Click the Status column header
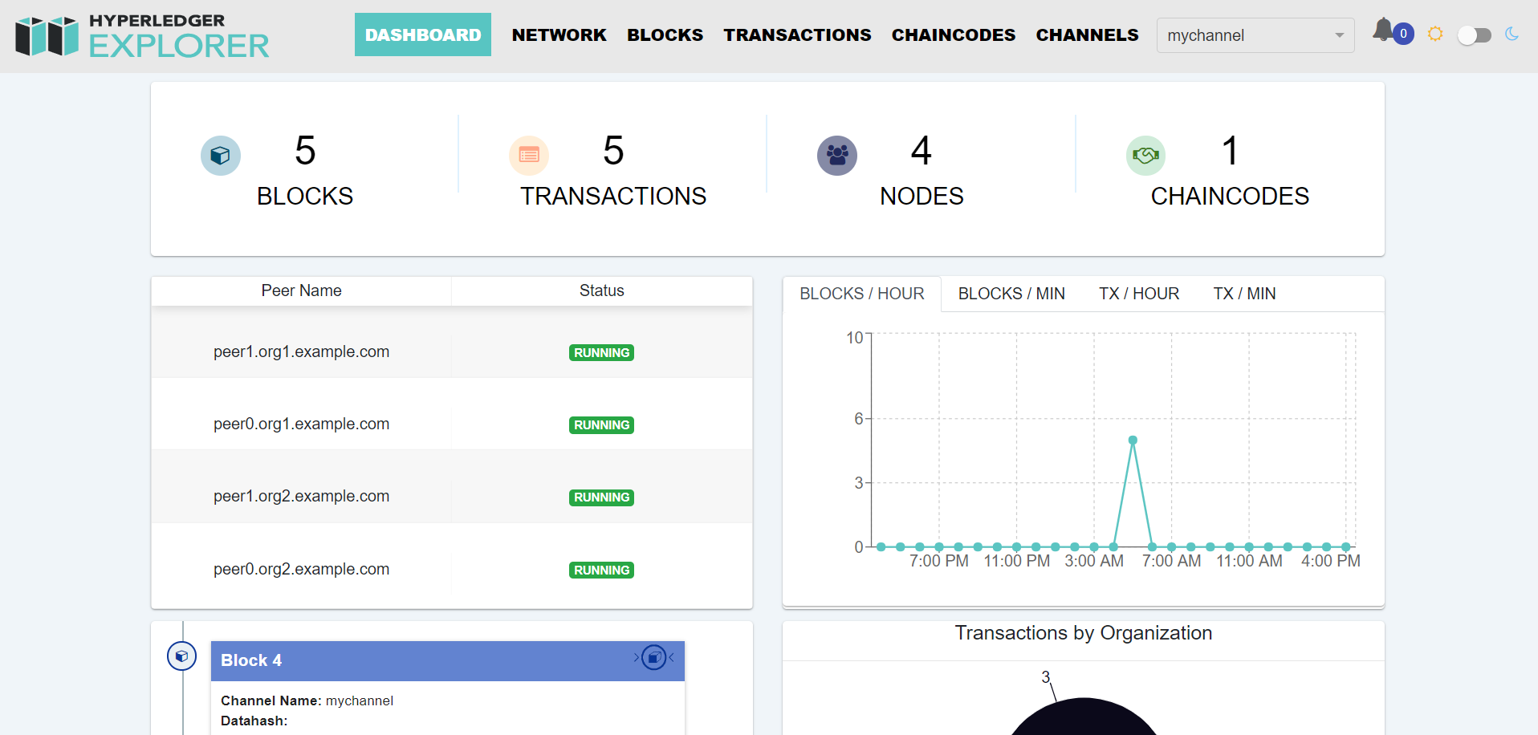1538x735 pixels. pos(602,290)
